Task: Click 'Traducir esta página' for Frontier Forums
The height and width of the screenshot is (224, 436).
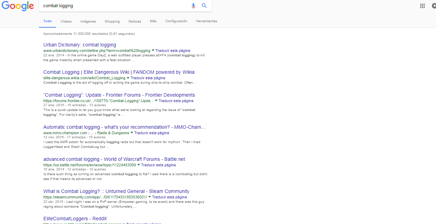Action: [176, 101]
